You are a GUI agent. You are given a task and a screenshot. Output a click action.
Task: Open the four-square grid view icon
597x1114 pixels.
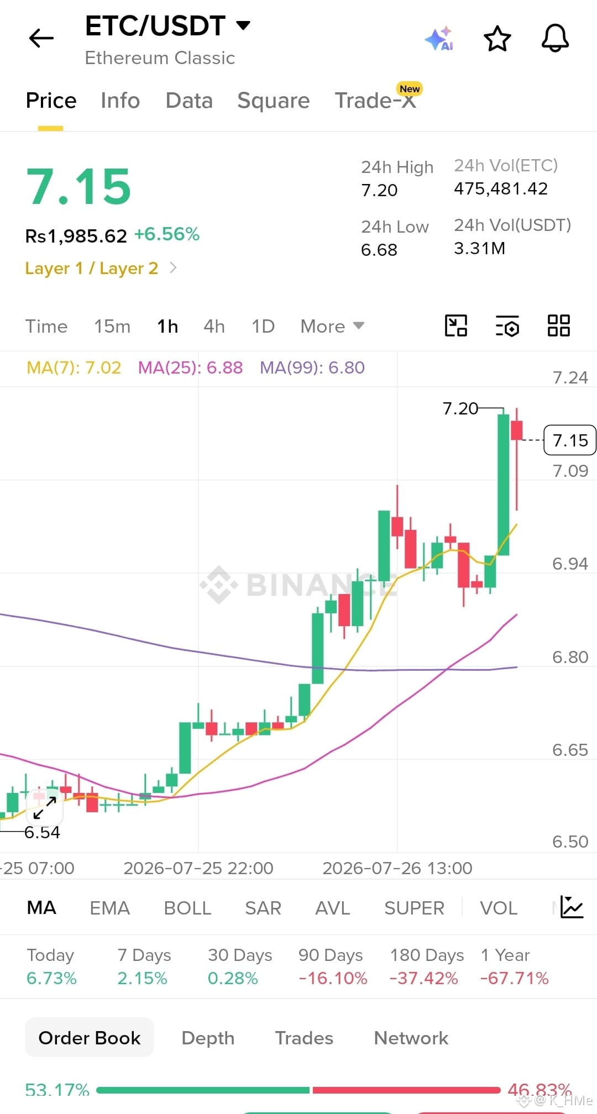click(558, 325)
